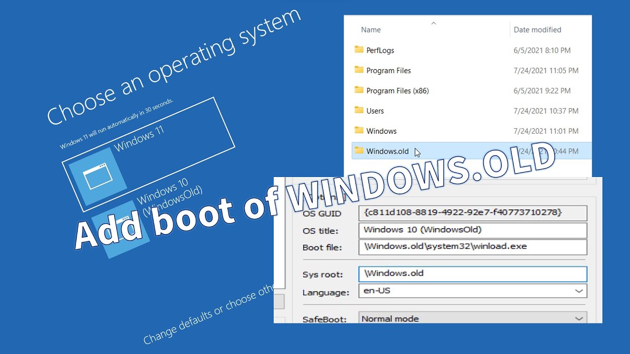630x354 pixels.
Task: Click the 'Program Files (x86)' folder name
Action: point(397,90)
